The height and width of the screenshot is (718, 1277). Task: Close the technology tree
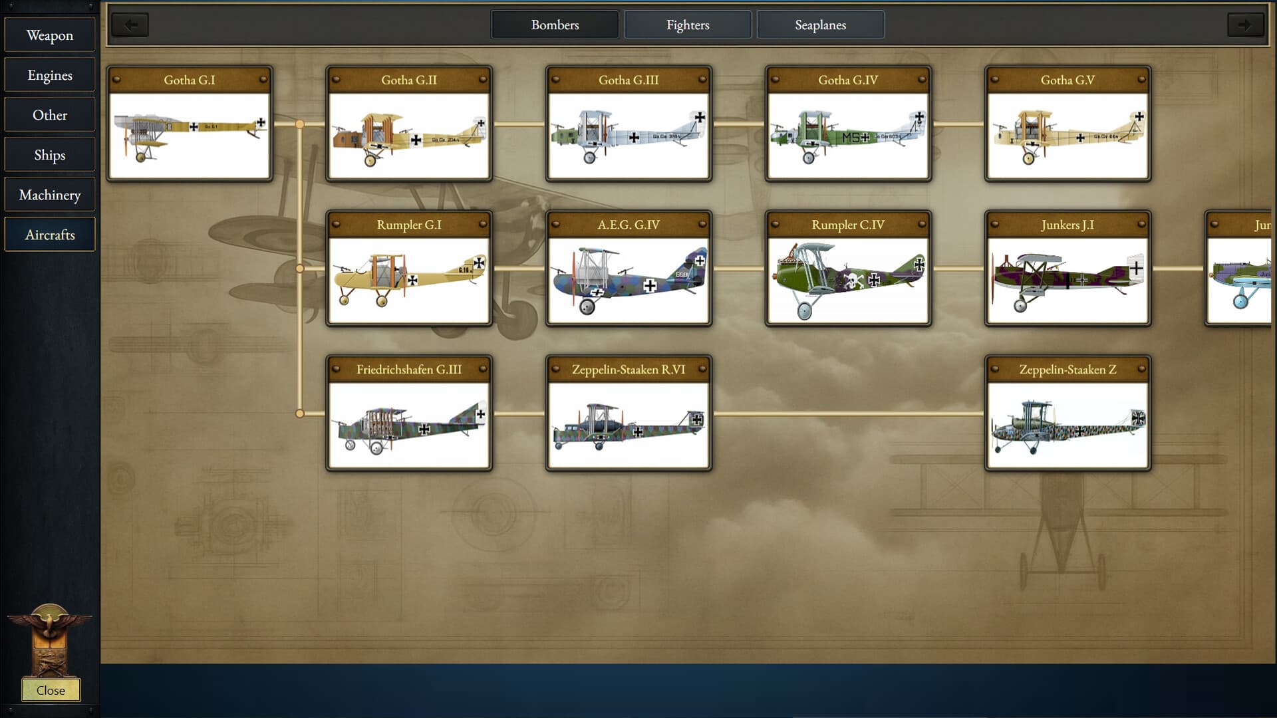pos(51,690)
